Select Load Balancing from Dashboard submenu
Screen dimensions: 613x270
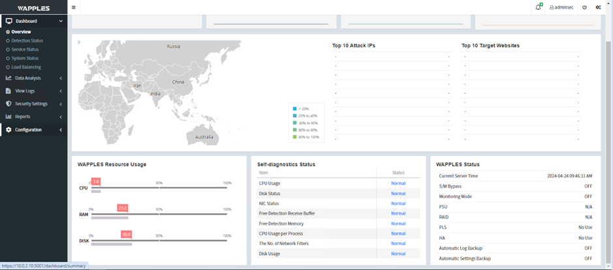pyautogui.click(x=26, y=67)
